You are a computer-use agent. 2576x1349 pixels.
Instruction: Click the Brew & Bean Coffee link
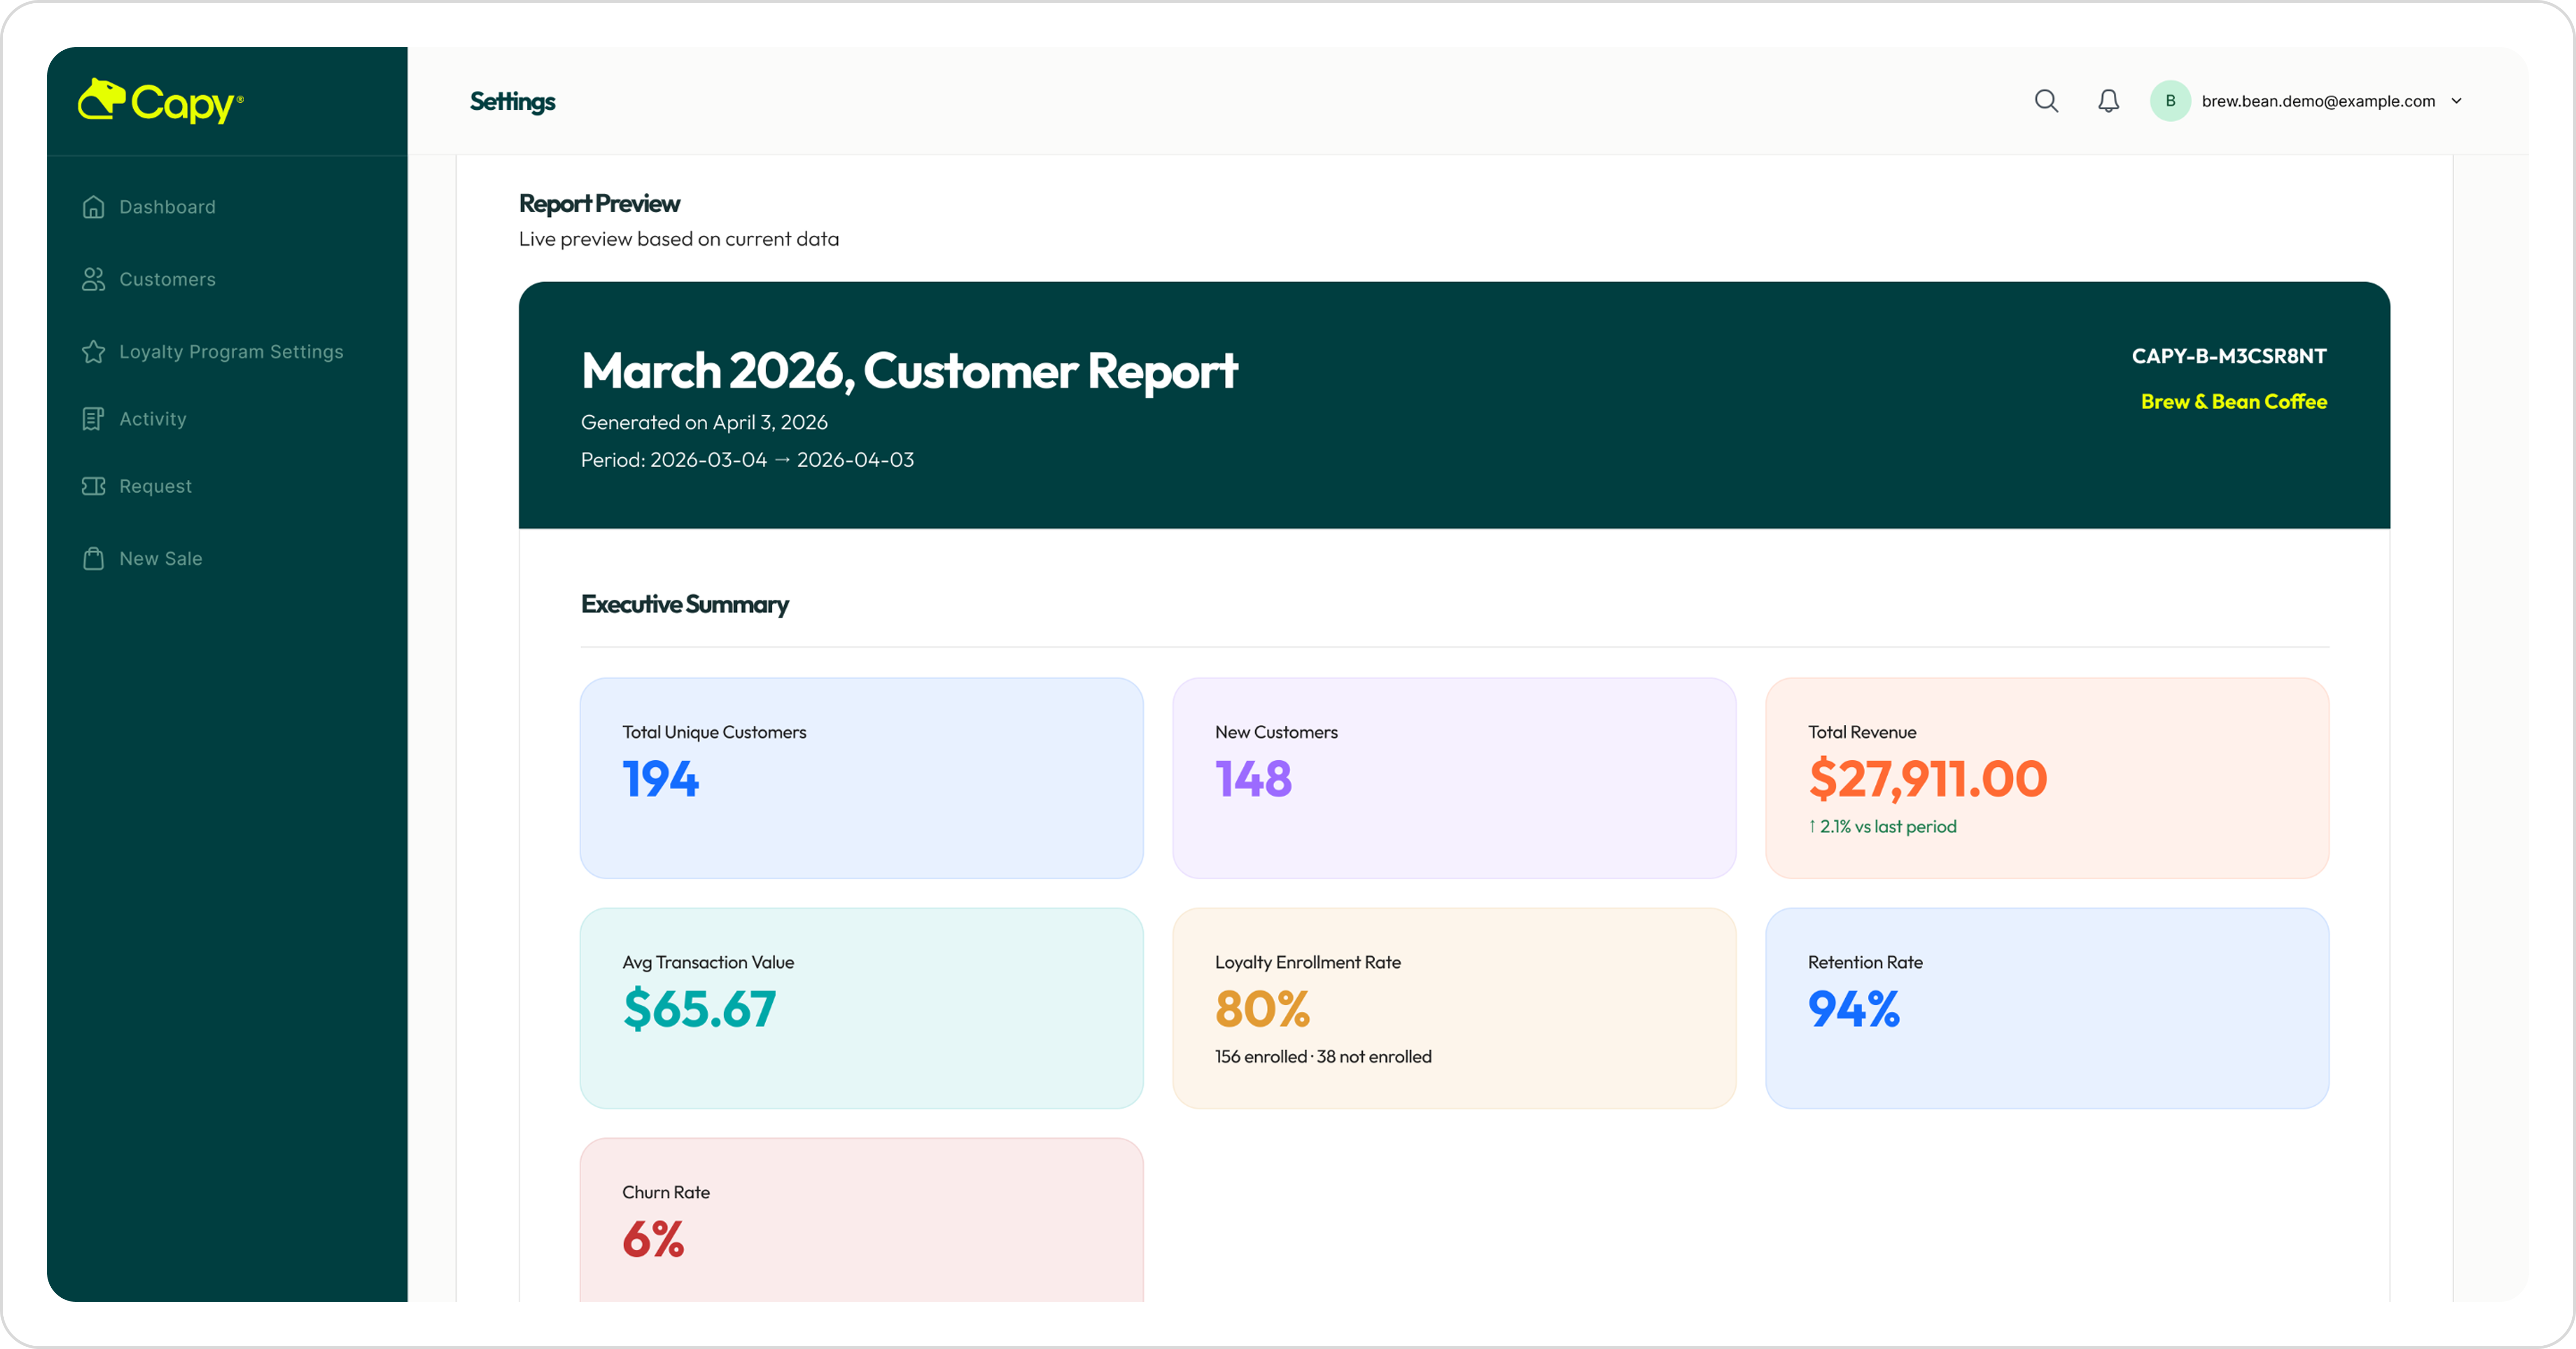click(2234, 401)
